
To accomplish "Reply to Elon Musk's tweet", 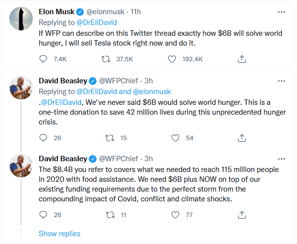I will (x=43, y=59).
